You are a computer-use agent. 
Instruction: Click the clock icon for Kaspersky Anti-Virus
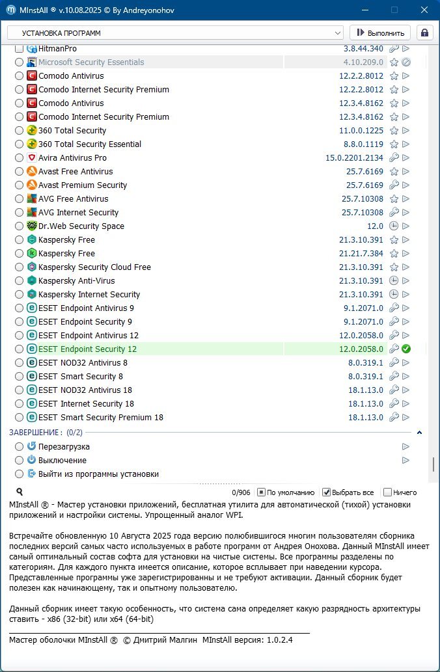tap(394, 281)
